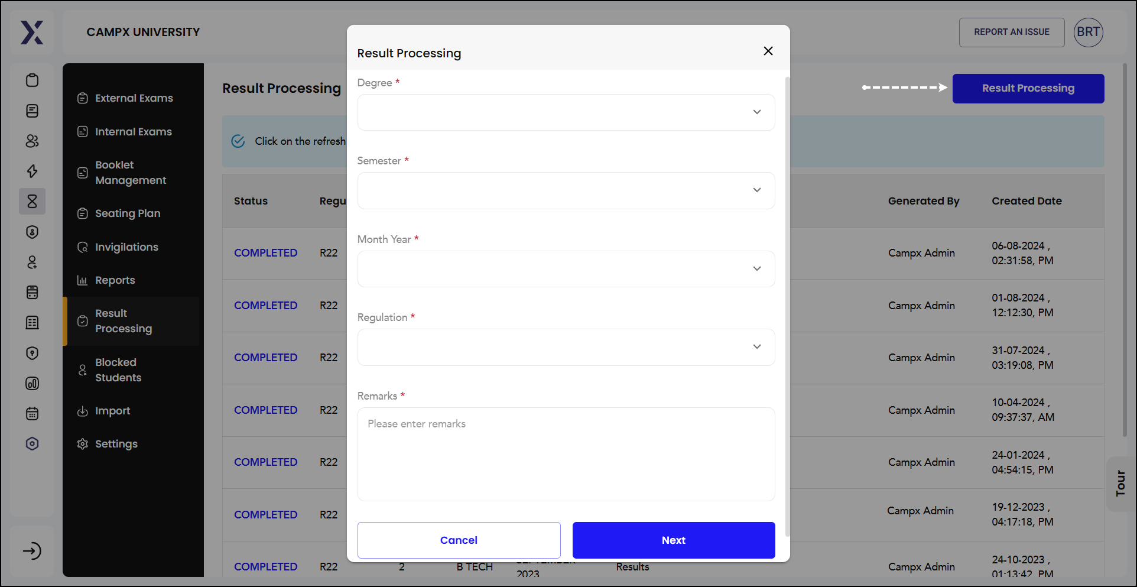The width and height of the screenshot is (1137, 587).
Task: Click COMPLETED status in 06-08-2024 row
Action: [265, 253]
